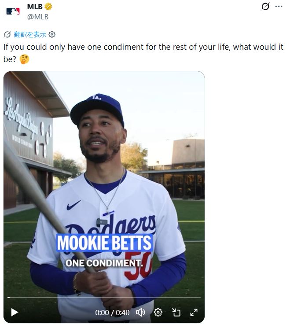Click the video progress bar
Image resolution: width=290 pixels, height=324 pixels.
[x=104, y=298]
